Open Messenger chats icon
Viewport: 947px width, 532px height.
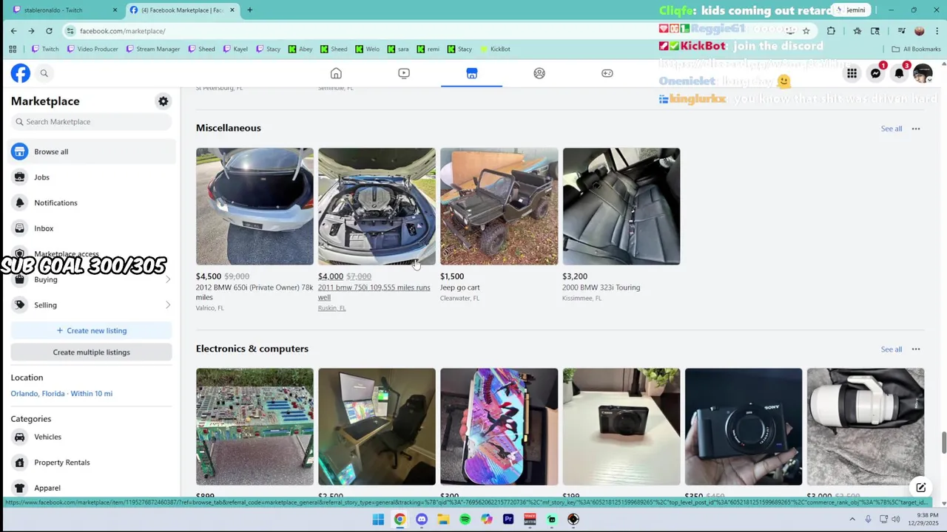pos(876,73)
